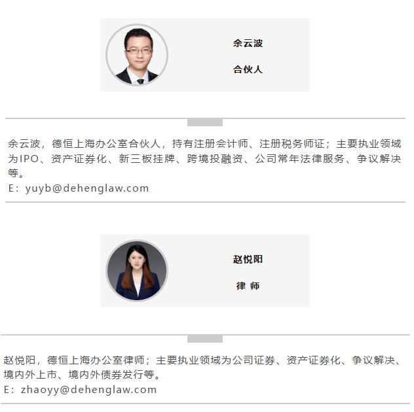Select the name heading 赵悦阳
The width and height of the screenshot is (414, 412).
coord(248,260)
